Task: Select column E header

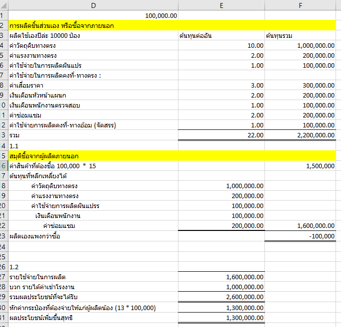Action: (221, 5)
